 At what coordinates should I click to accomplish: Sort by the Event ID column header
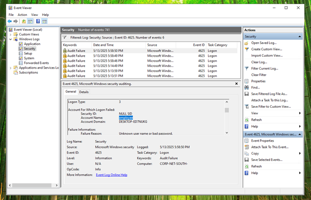191,45
